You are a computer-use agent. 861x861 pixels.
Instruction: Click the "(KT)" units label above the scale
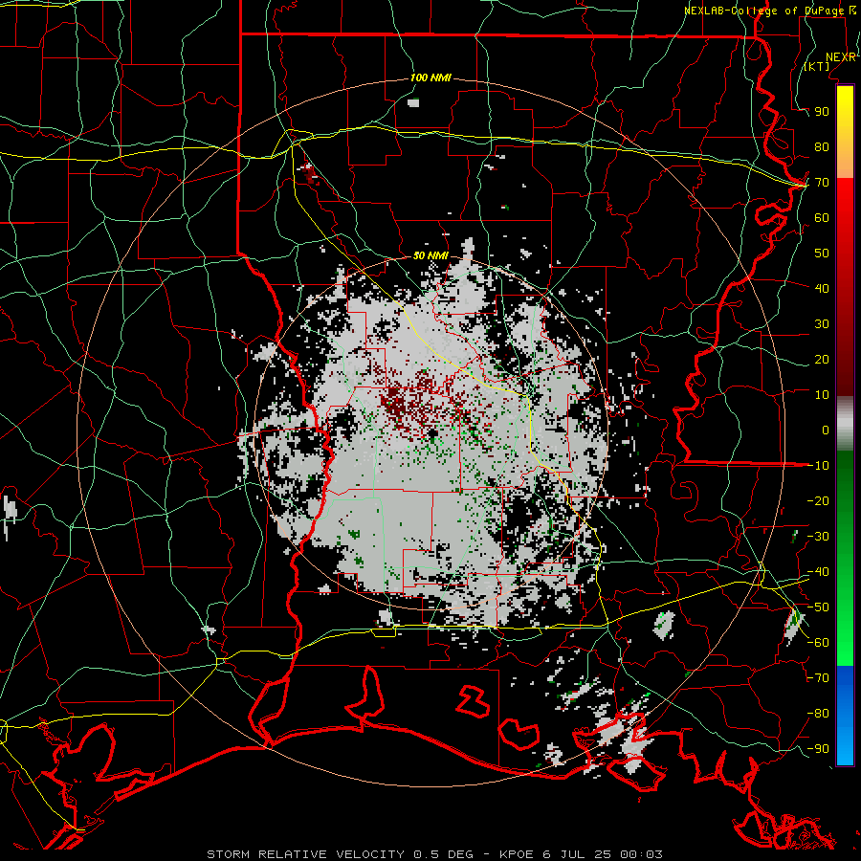(817, 66)
